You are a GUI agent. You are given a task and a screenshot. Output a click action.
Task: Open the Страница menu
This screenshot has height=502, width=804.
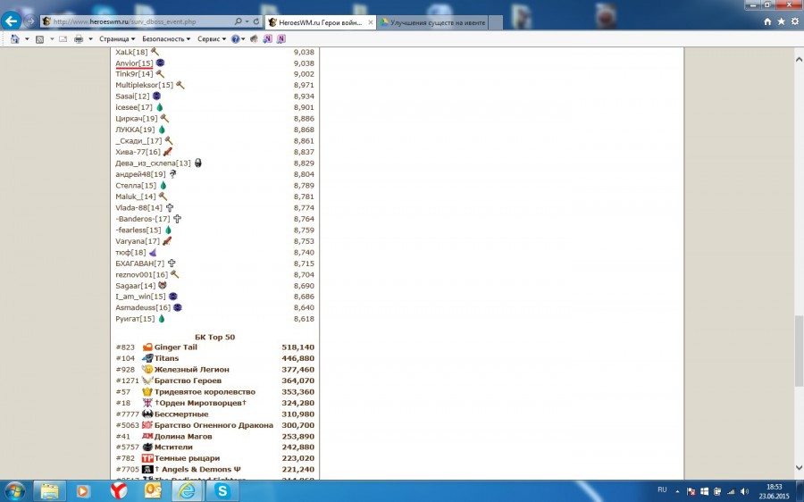click(117, 39)
